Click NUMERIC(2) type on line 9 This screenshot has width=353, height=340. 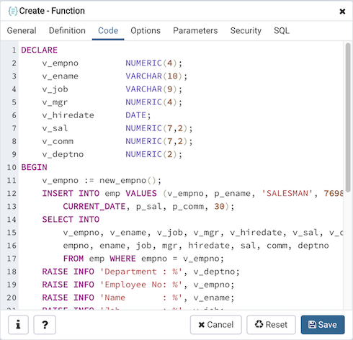151,154
